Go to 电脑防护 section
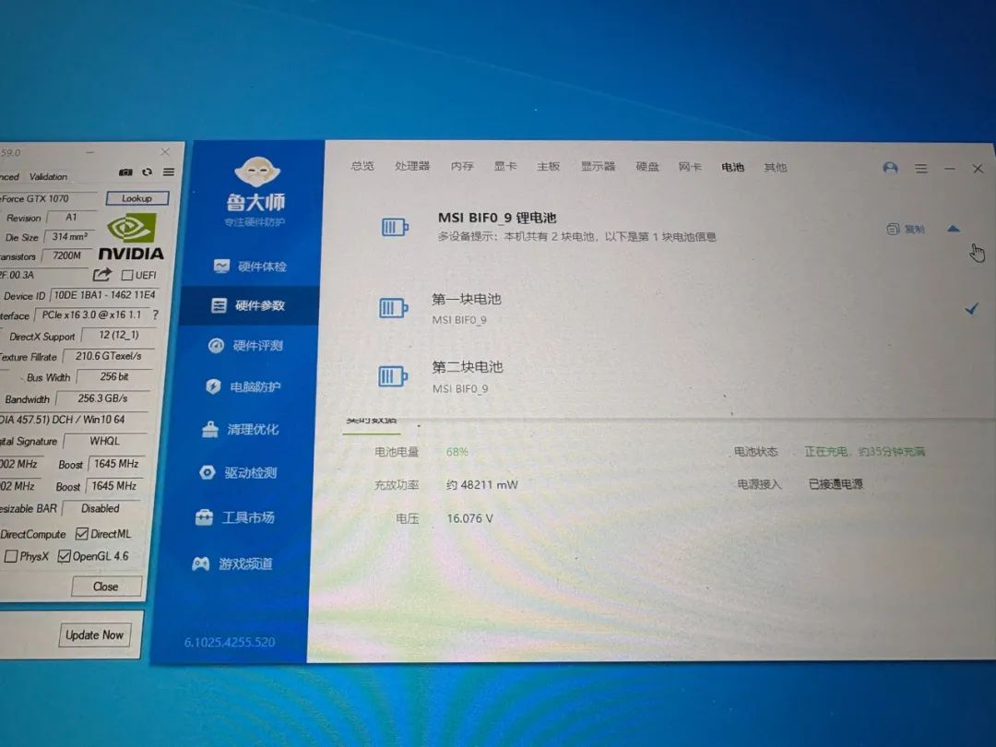 coord(243,386)
